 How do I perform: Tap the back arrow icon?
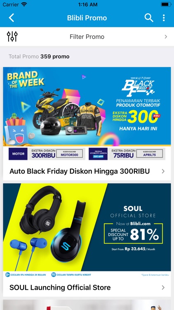[x=12, y=18]
